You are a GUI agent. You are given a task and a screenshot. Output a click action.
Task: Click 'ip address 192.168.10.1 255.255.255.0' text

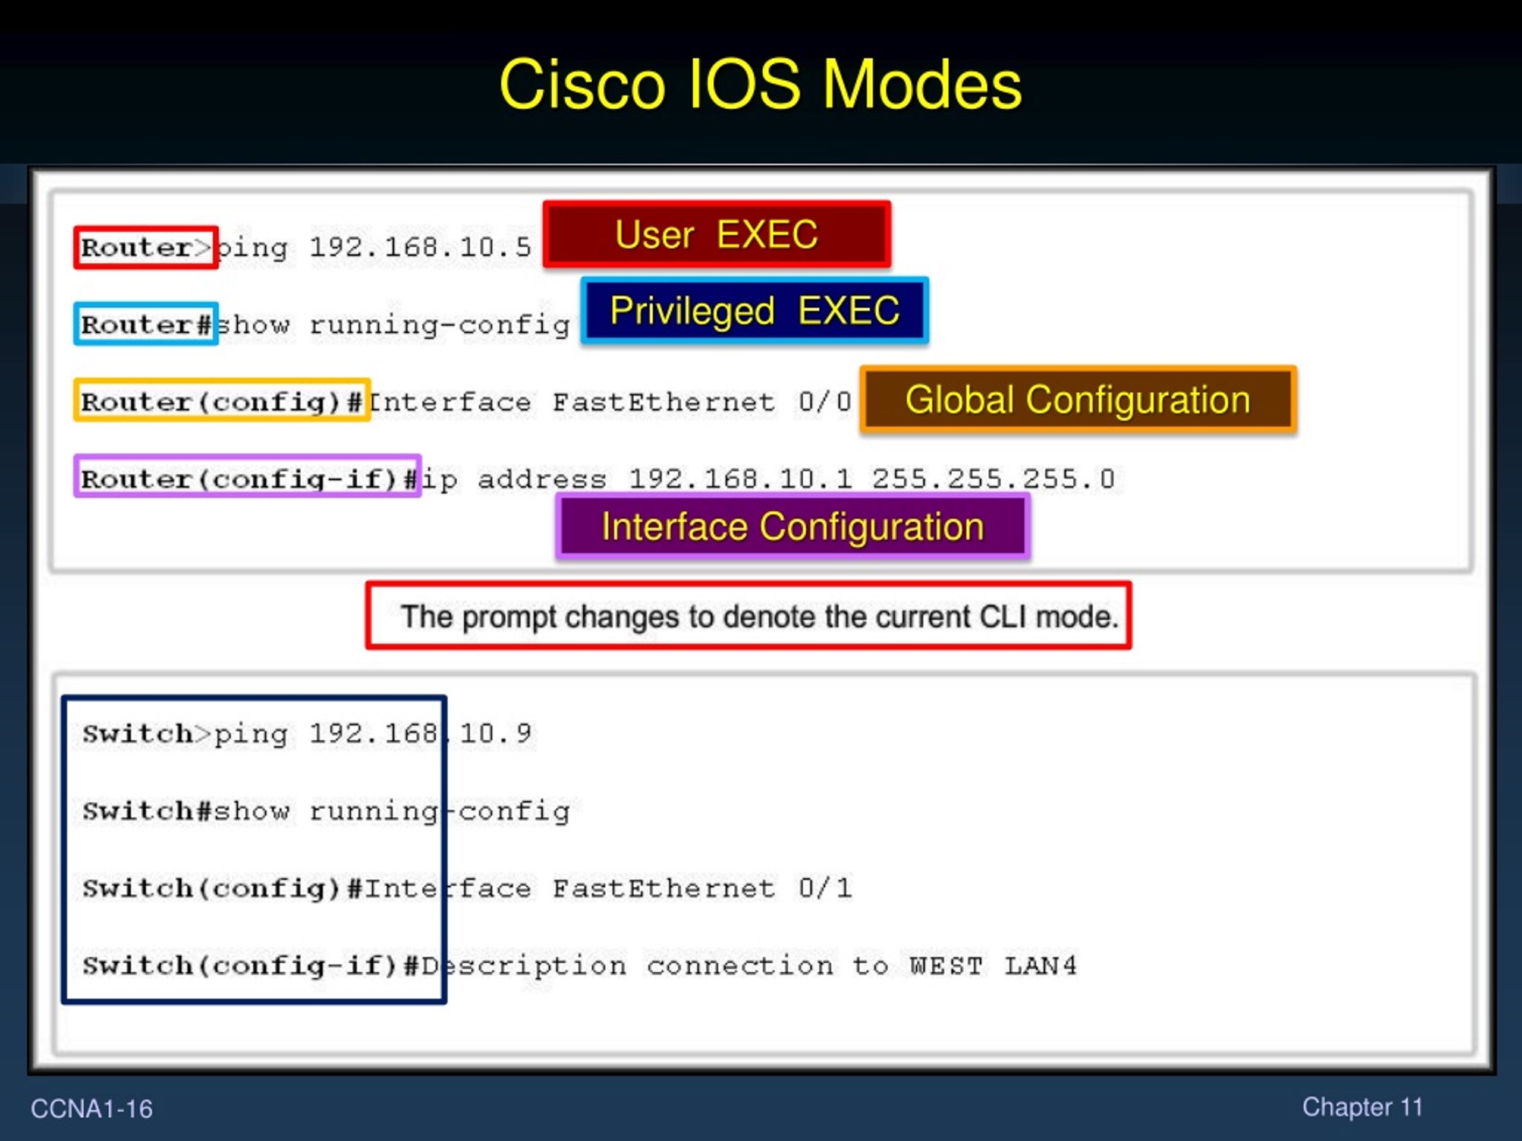pos(768,478)
